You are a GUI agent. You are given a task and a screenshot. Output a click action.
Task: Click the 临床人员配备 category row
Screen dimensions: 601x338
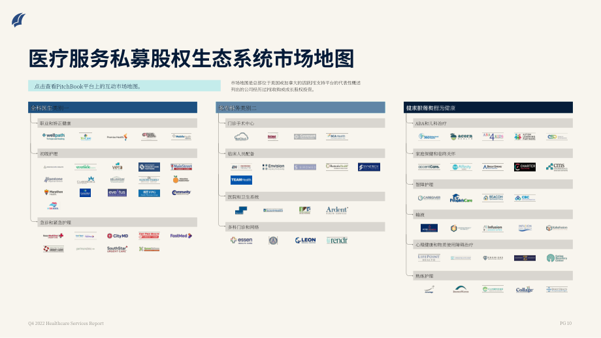306,153
